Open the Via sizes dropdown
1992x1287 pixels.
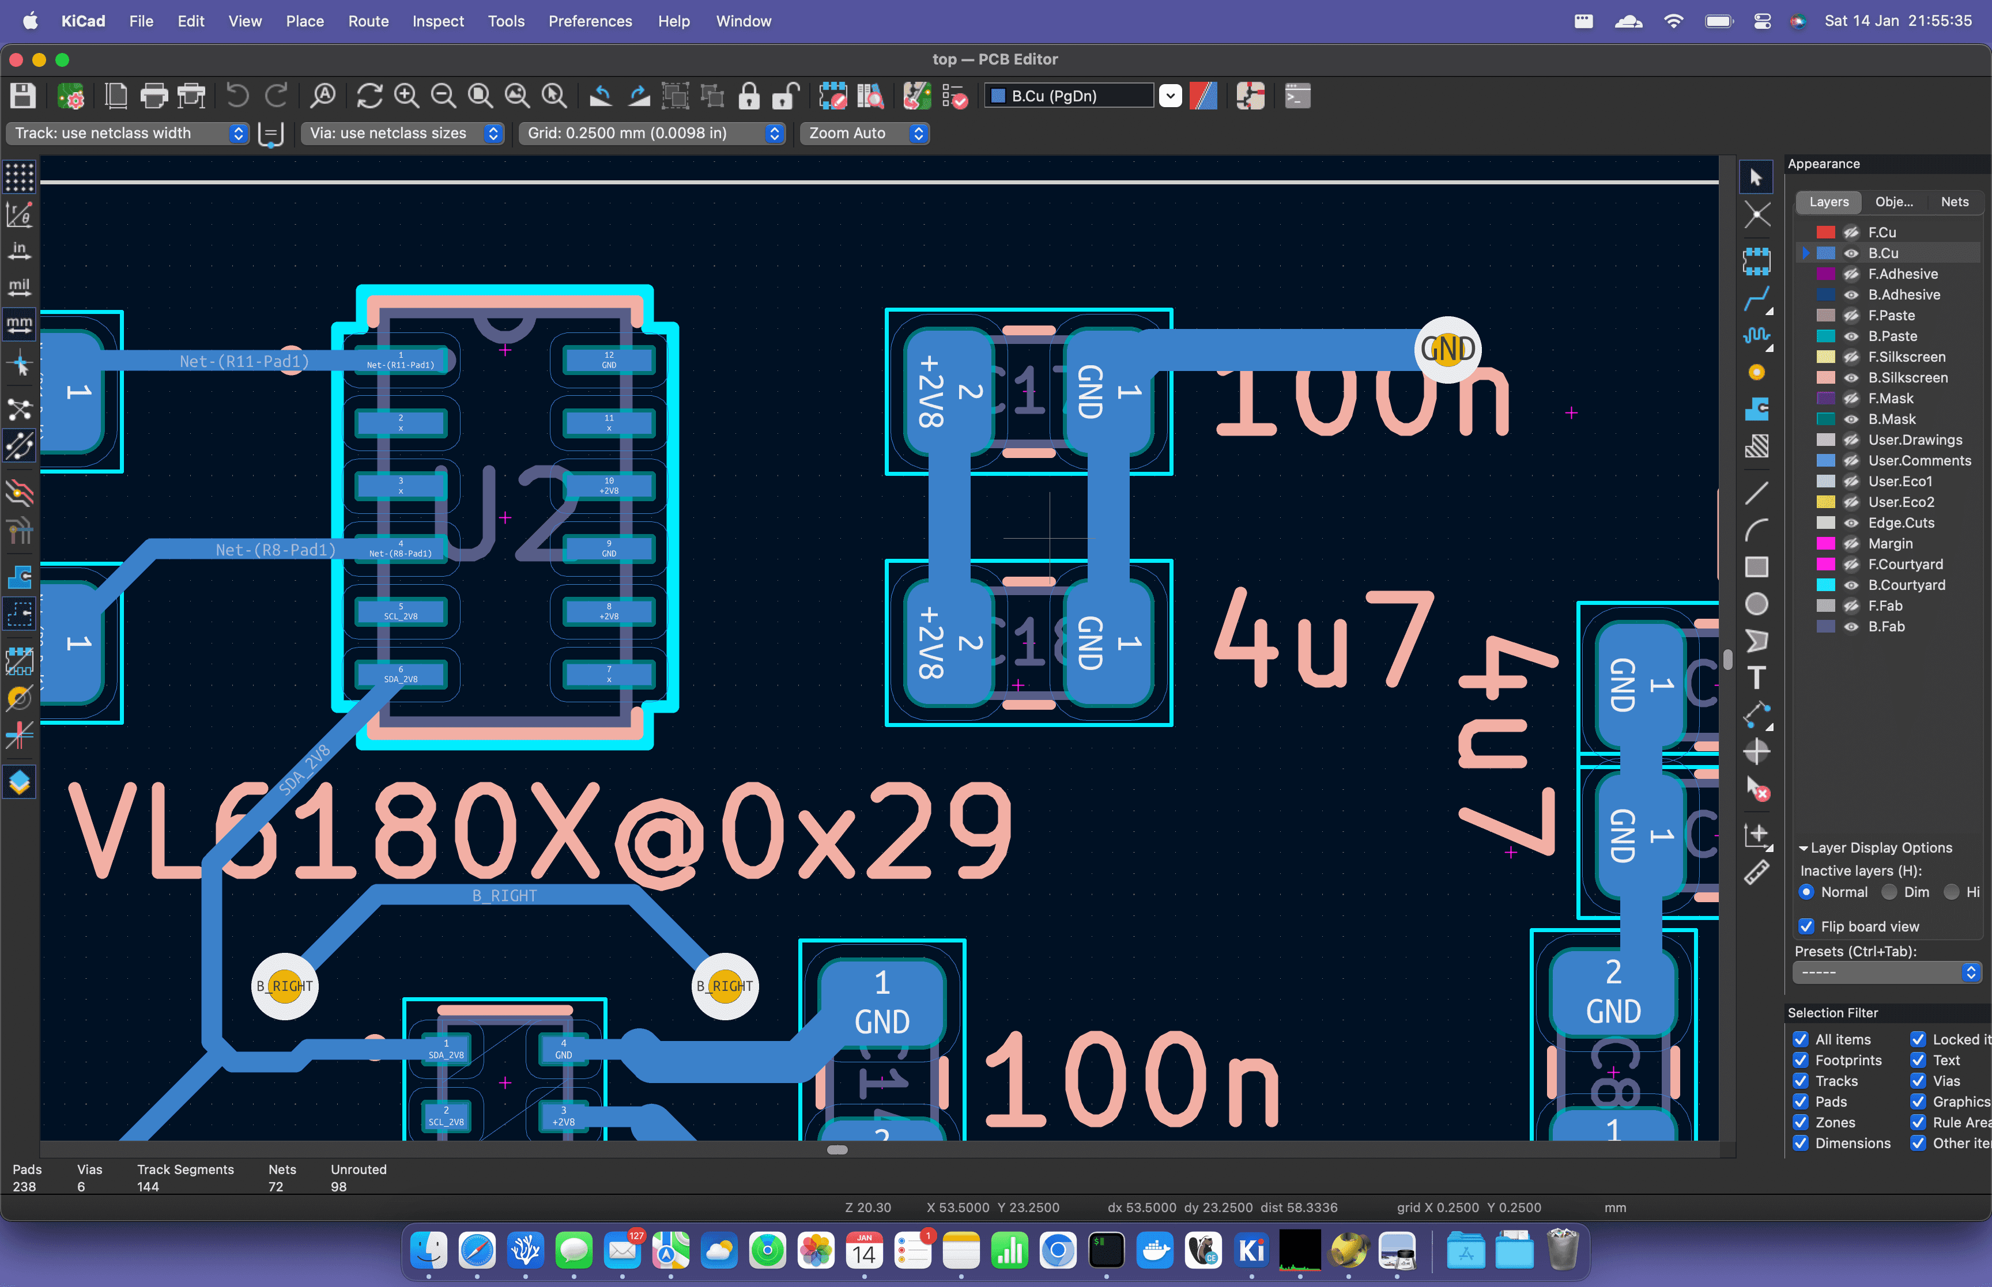click(403, 134)
